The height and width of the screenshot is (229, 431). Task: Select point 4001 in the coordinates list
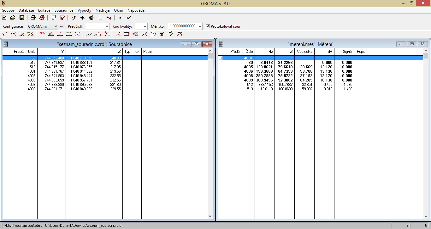click(105, 71)
